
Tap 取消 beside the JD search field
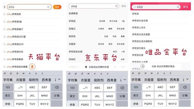tap(124, 6)
